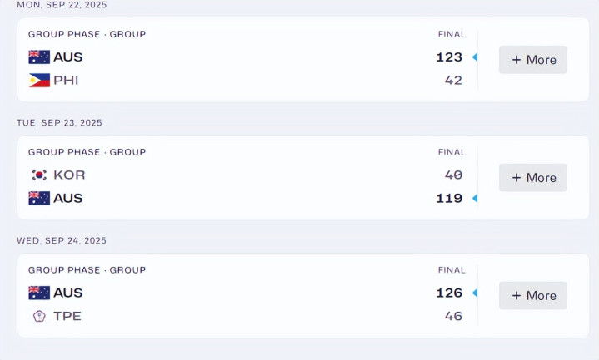Click the Australia flag in the KOR–AUS game
Screen dimensions: 599x360
[x=39, y=199]
